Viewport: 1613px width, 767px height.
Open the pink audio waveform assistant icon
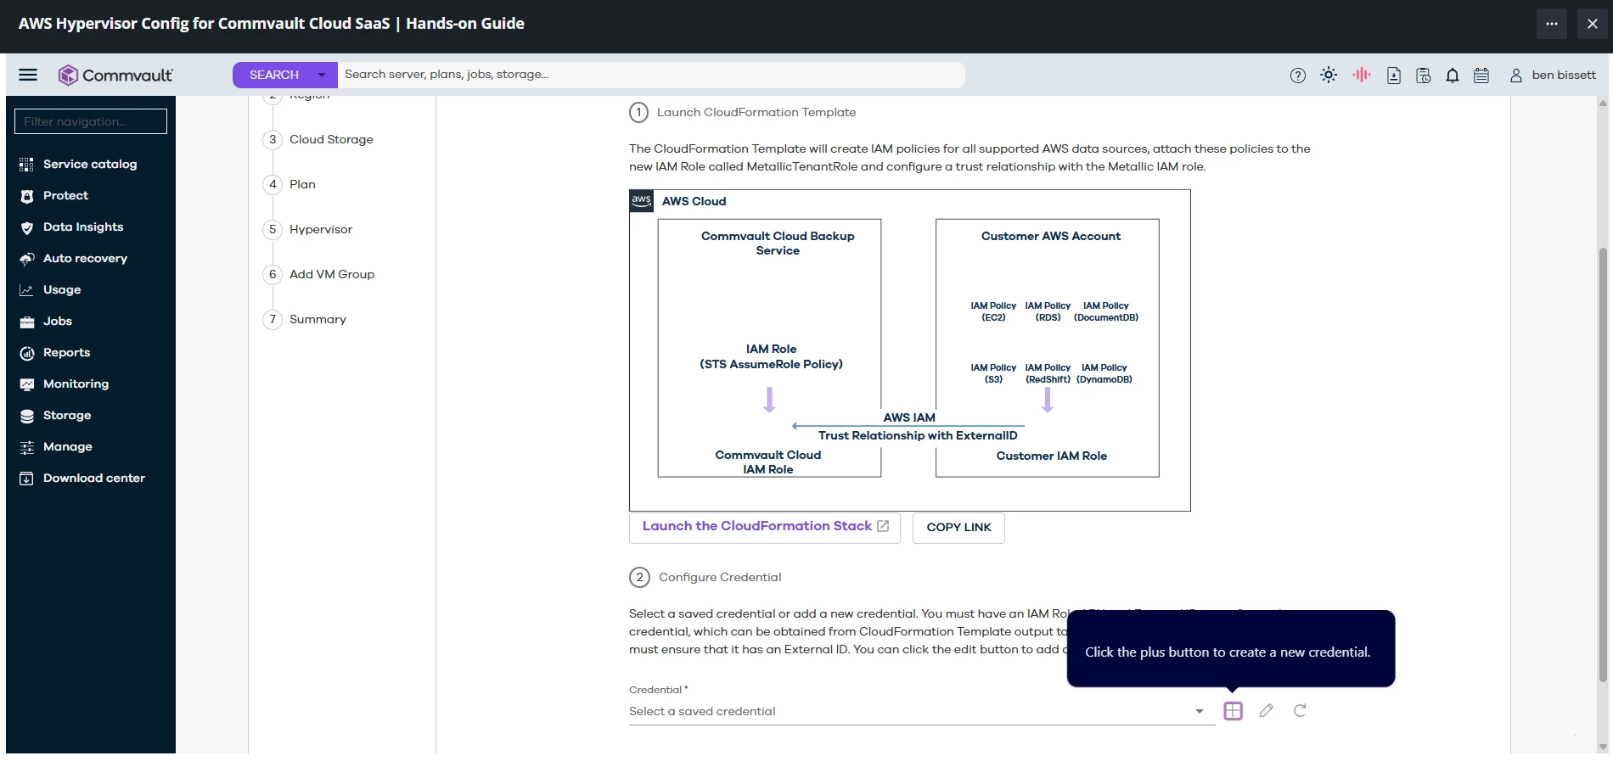pos(1362,75)
